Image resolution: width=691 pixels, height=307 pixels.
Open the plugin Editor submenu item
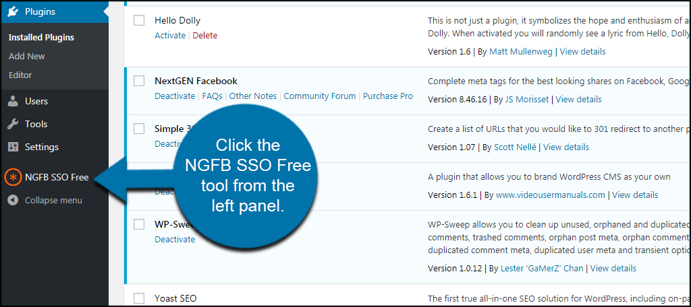20,75
